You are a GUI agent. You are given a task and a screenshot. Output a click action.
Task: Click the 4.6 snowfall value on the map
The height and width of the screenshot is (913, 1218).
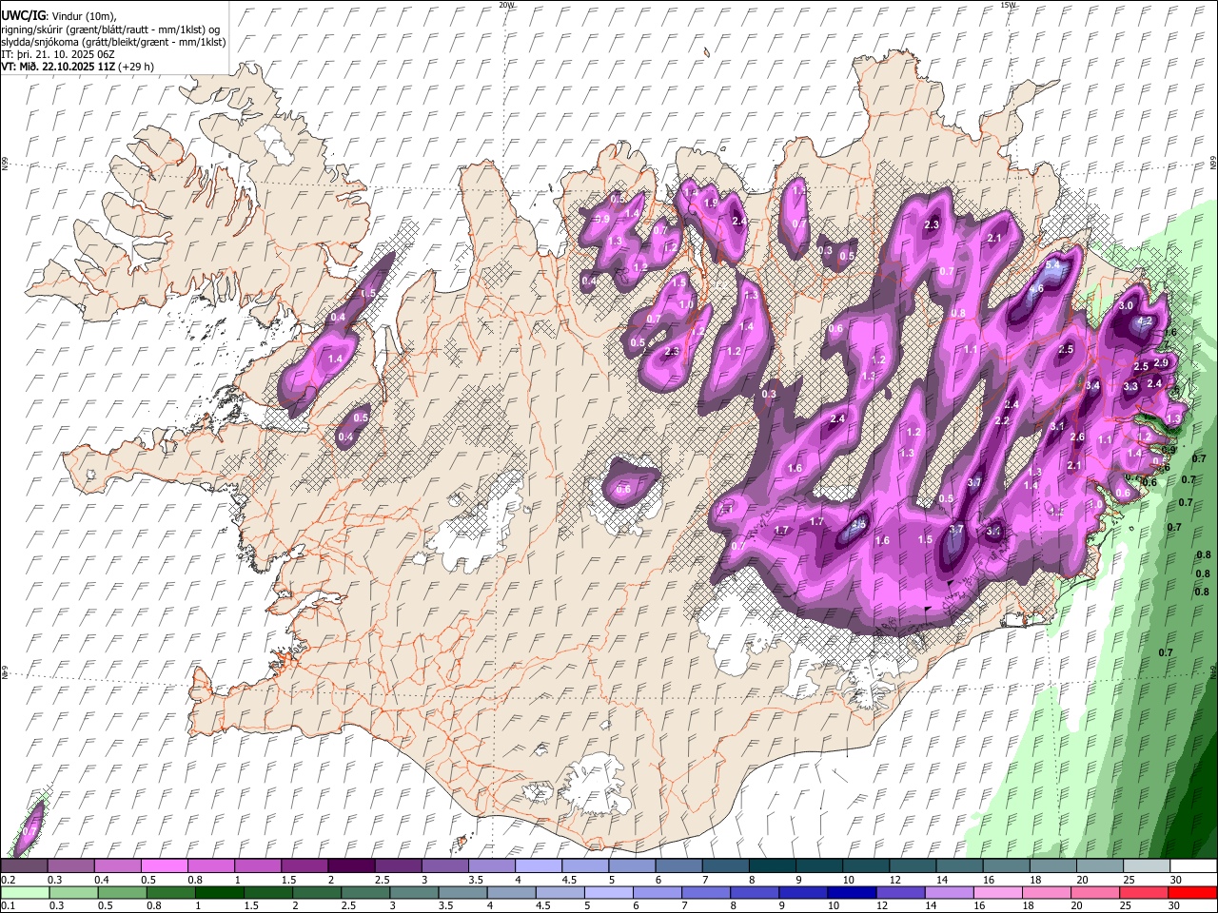1036,288
